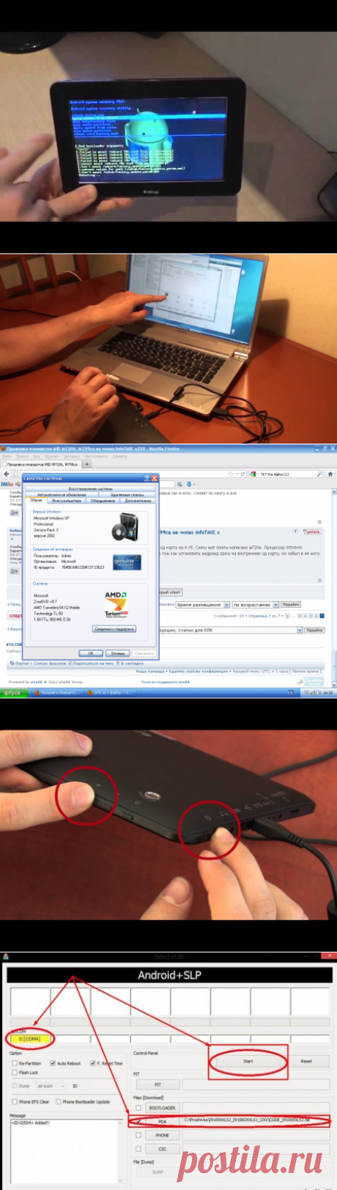Open the Удаленные сеансы tab
Viewport: 337px width, 1190px height.
coord(127,495)
